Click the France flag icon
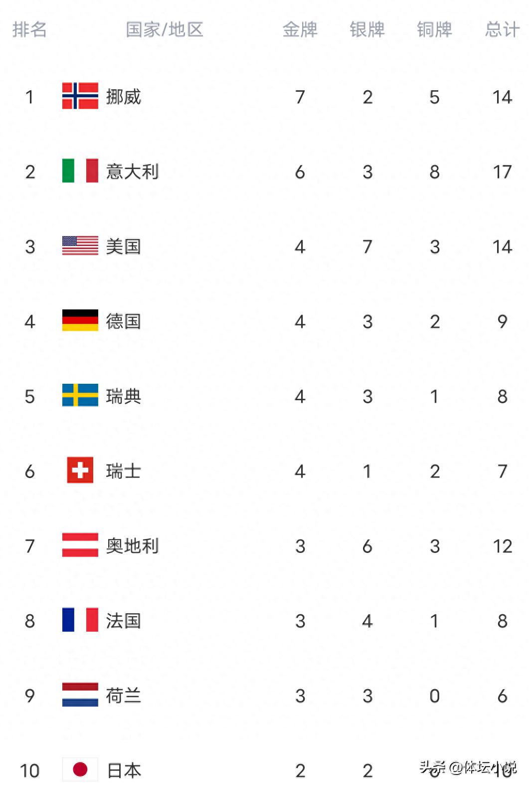Image resolution: width=529 pixels, height=786 pixels. click(x=80, y=620)
